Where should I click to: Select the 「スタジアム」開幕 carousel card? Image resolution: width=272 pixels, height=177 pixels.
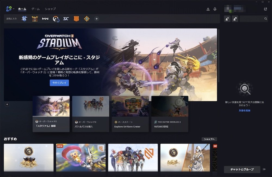tap(51, 114)
